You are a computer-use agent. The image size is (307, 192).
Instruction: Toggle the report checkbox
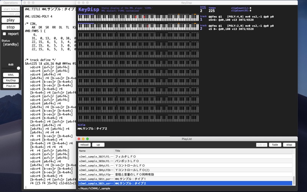(x=4, y=34)
